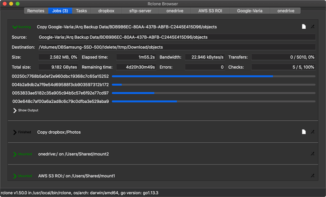This screenshot has height=197, width=326.
Task: Open the dropbox tab
Action: [106, 11]
